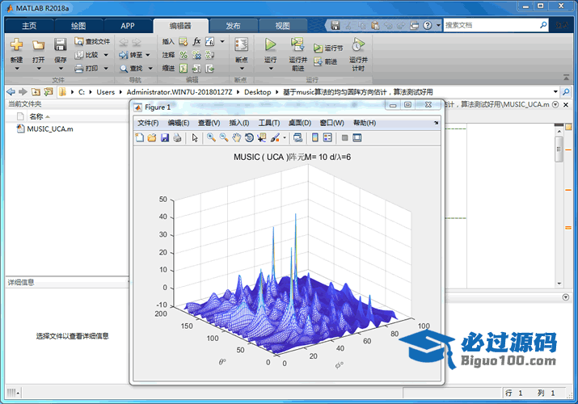Screen dimensions: 578x404
Task: Select the Zoom Out tool in Figure 1
Action: click(224, 137)
